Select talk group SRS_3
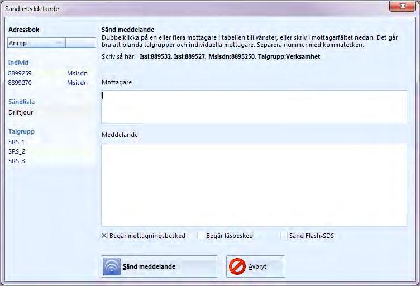Image resolution: width=420 pixels, height=286 pixels. point(17,161)
